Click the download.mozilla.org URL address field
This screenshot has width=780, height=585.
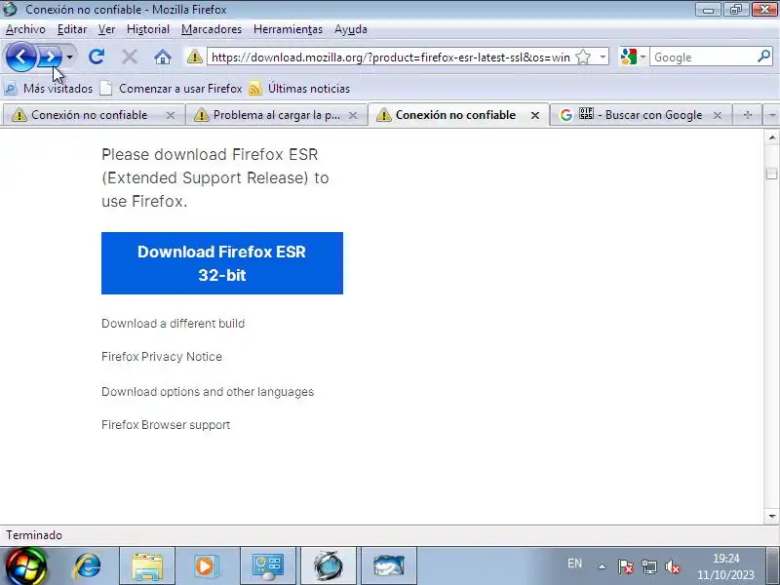(391, 58)
